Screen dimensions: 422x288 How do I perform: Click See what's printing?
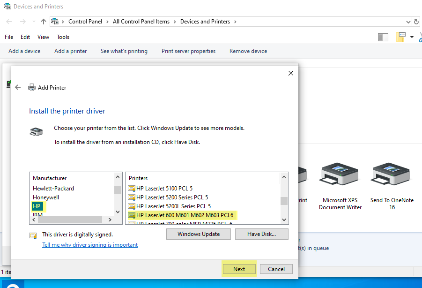124,51
